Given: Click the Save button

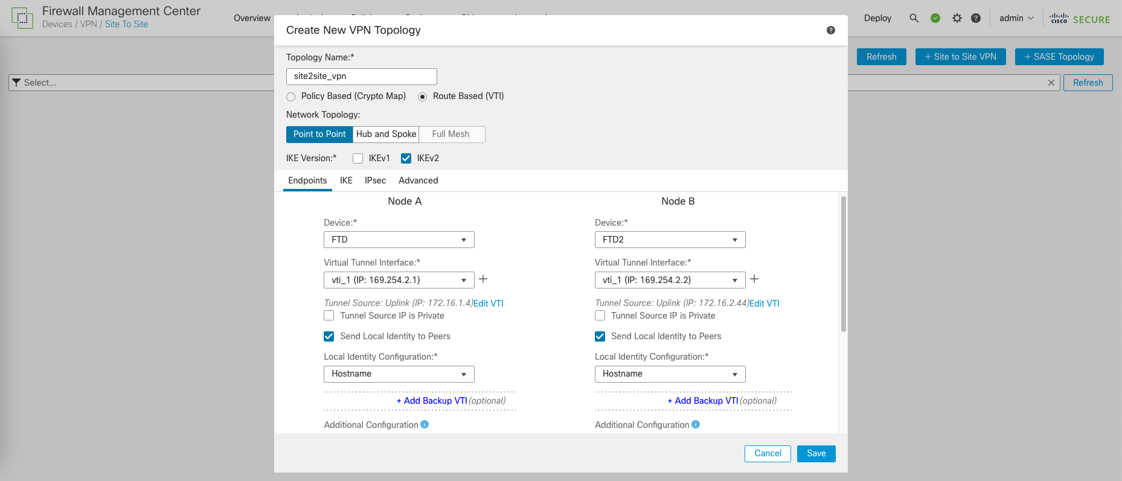Looking at the screenshot, I should (816, 453).
